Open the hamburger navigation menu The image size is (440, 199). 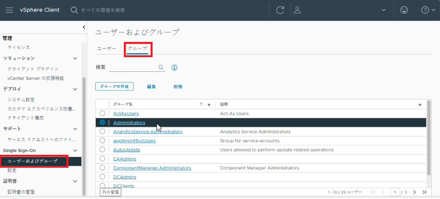point(9,10)
